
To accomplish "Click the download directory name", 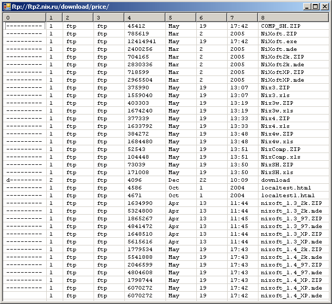I will coord(275,180).
